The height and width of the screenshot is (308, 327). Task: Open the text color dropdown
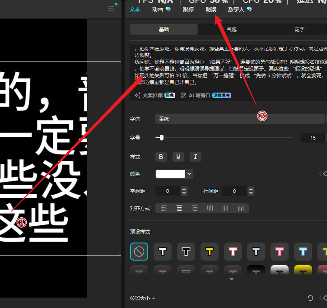point(190,174)
